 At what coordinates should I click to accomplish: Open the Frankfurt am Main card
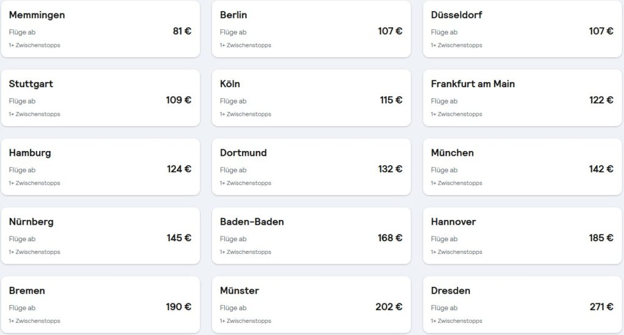pos(522,98)
